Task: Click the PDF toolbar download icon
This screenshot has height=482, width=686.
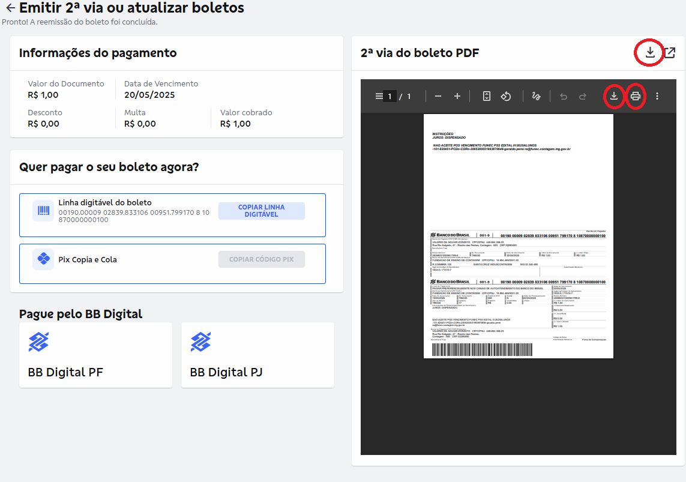Action: point(613,96)
